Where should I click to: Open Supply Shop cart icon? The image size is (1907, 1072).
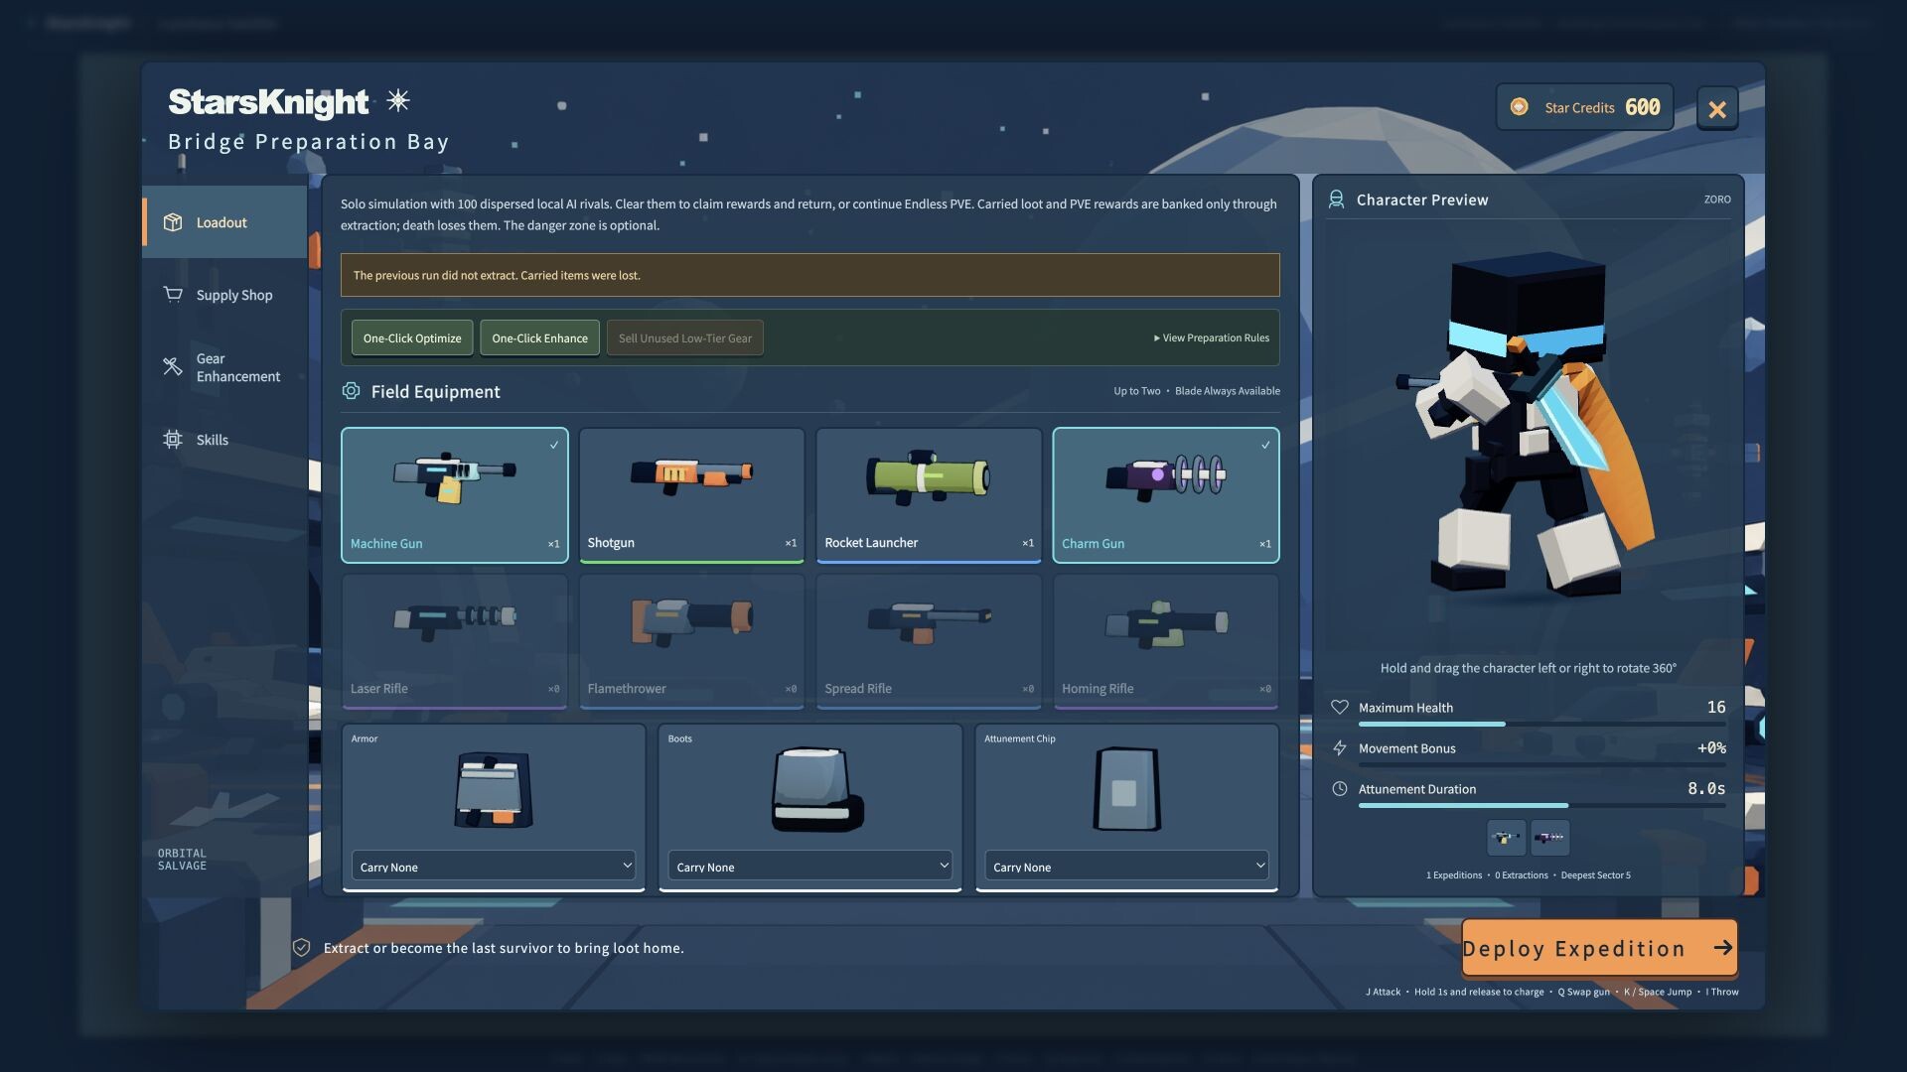click(x=173, y=295)
